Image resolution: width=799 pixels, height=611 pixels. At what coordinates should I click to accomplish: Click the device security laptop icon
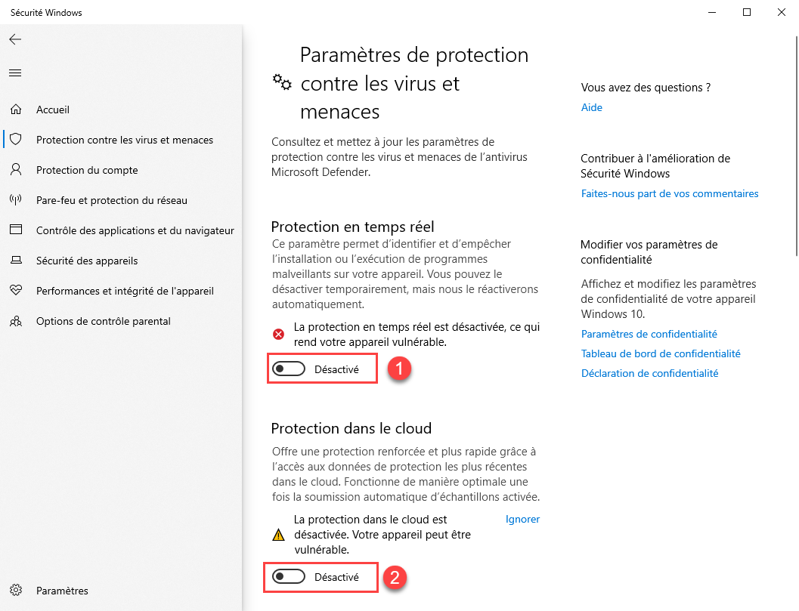(x=16, y=260)
